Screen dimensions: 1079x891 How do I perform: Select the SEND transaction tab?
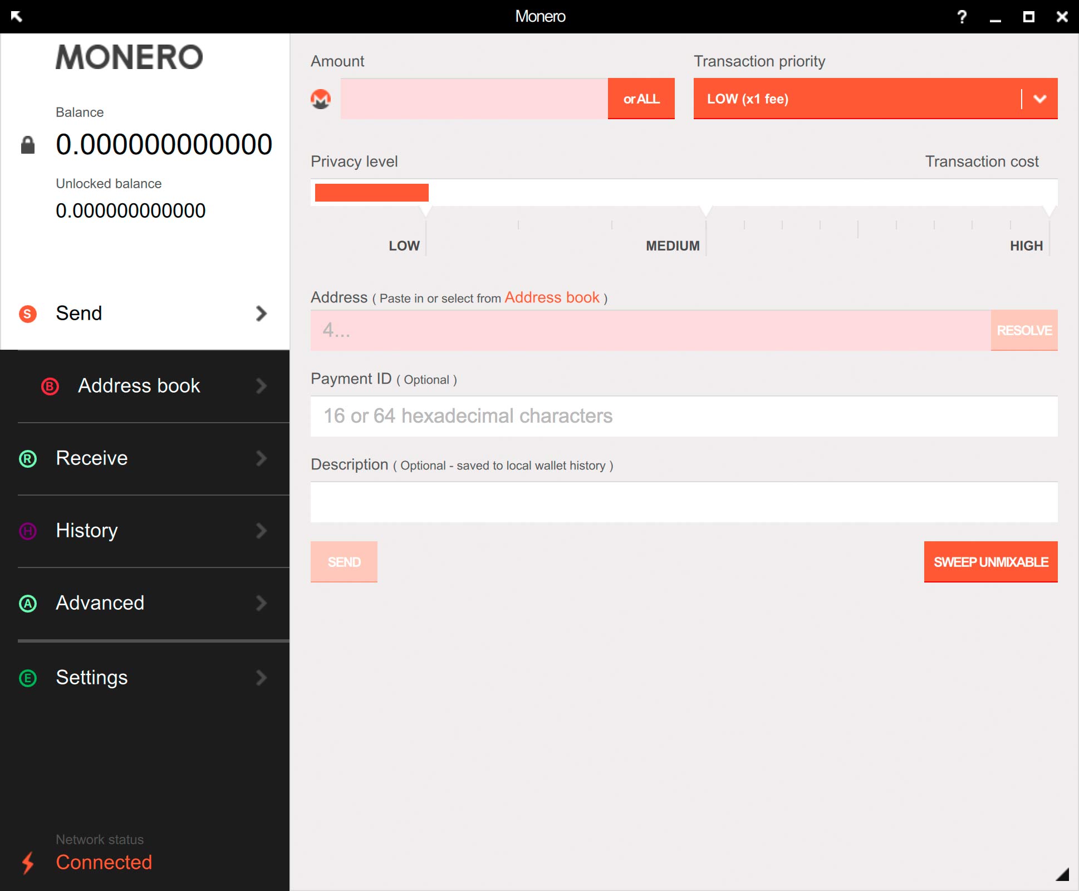pyautogui.click(x=144, y=314)
